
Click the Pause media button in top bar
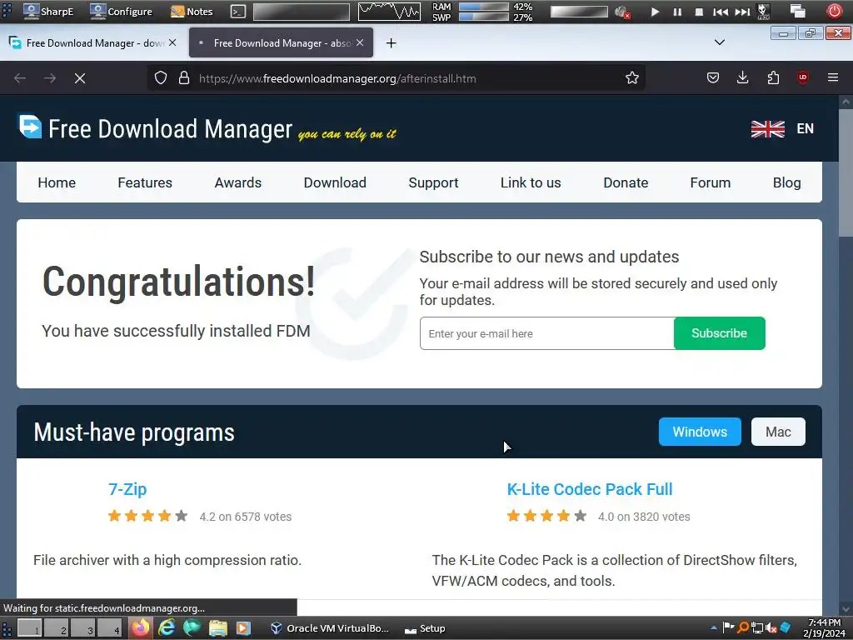click(x=677, y=12)
